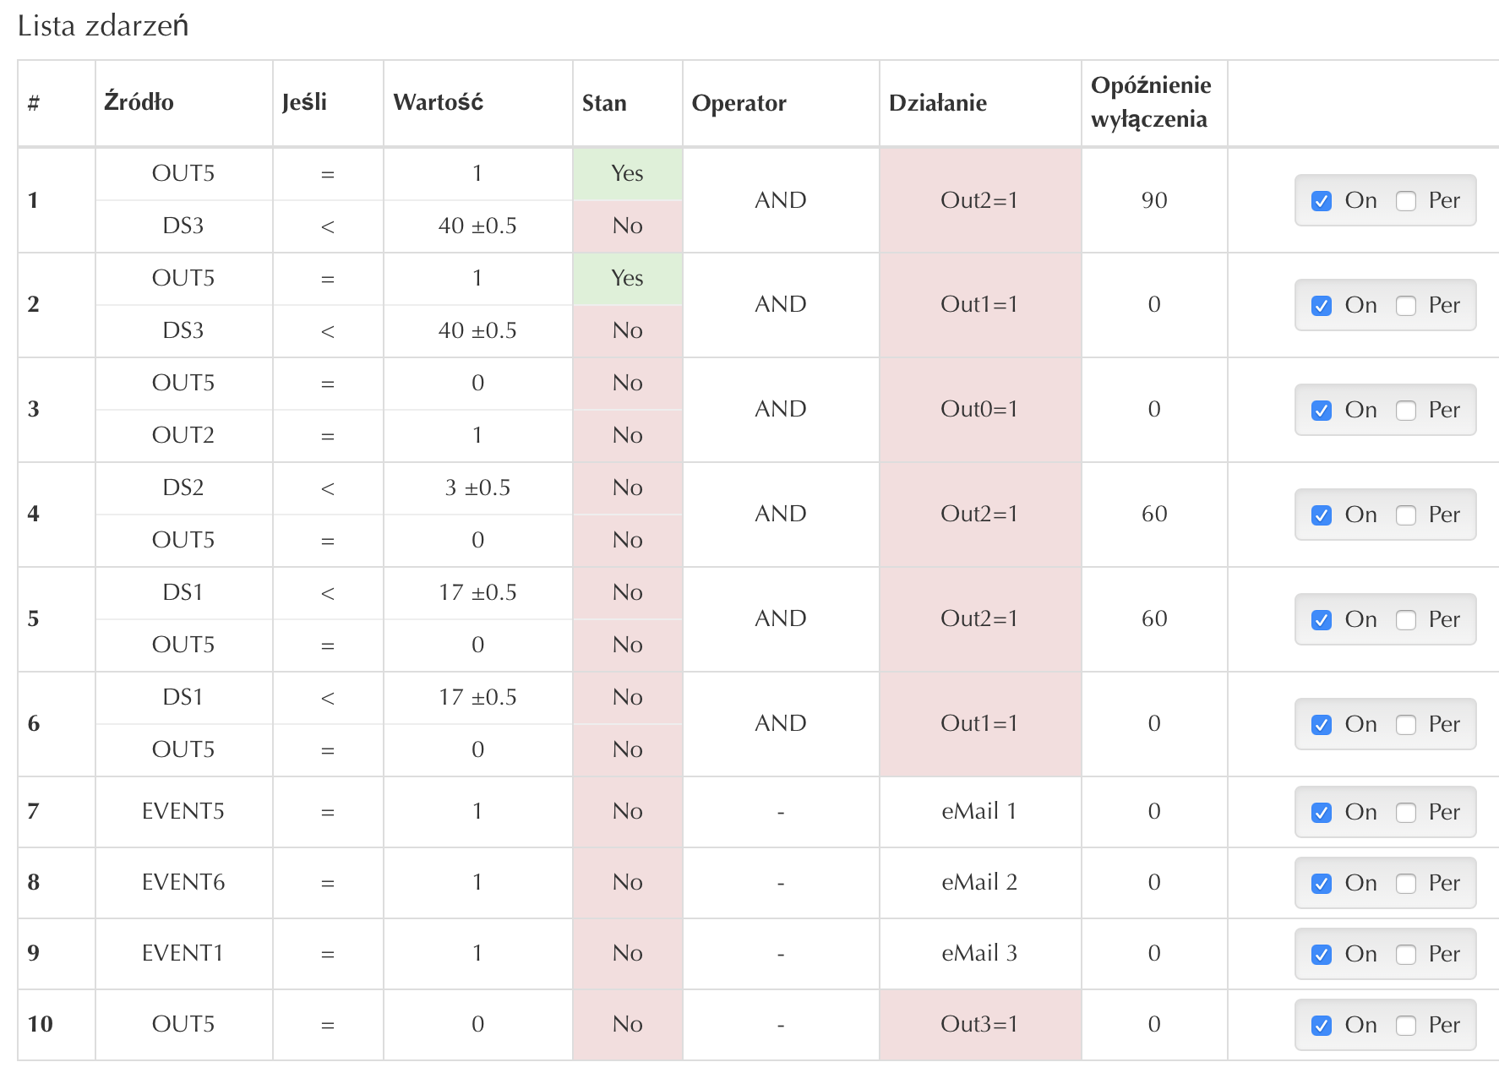Turn off On for event 9
The image size is (1499, 1073).
pyautogui.click(x=1322, y=955)
